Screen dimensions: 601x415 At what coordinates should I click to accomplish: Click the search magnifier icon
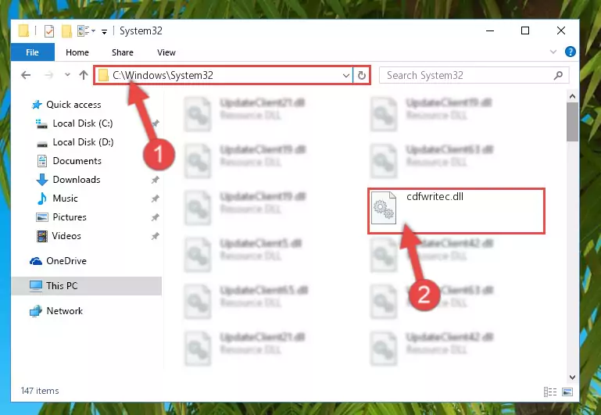tap(558, 76)
